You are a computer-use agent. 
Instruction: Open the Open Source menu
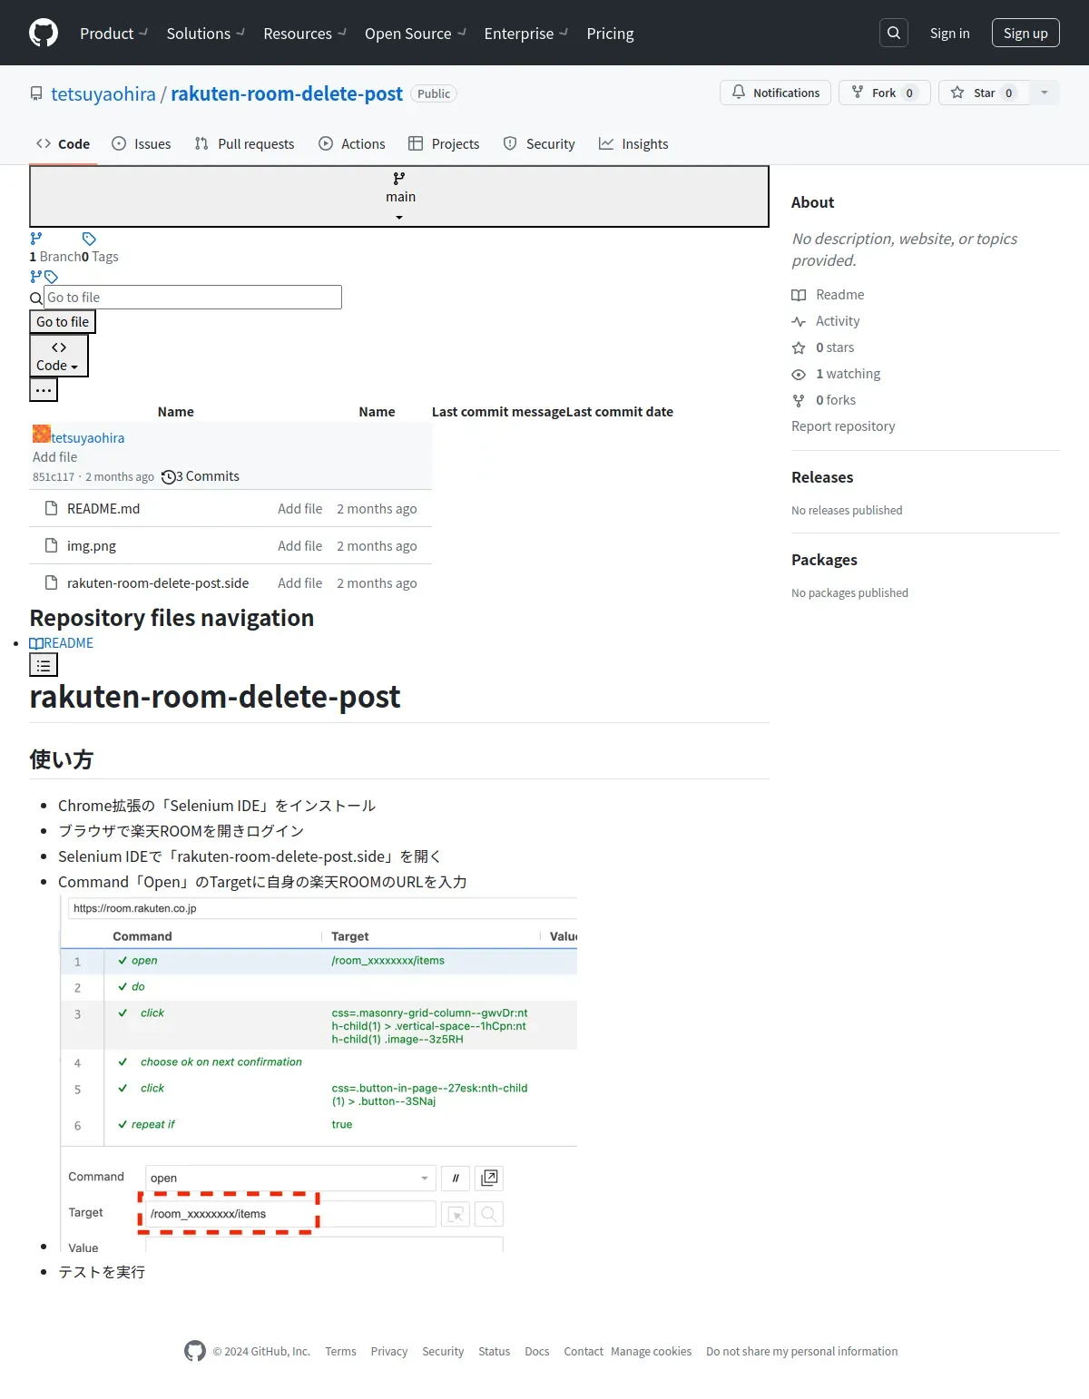tap(415, 34)
